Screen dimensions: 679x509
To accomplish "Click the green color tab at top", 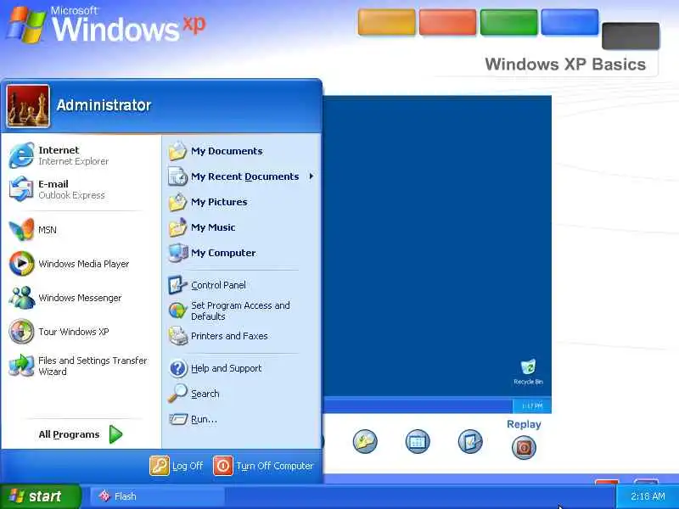I will pos(508,22).
